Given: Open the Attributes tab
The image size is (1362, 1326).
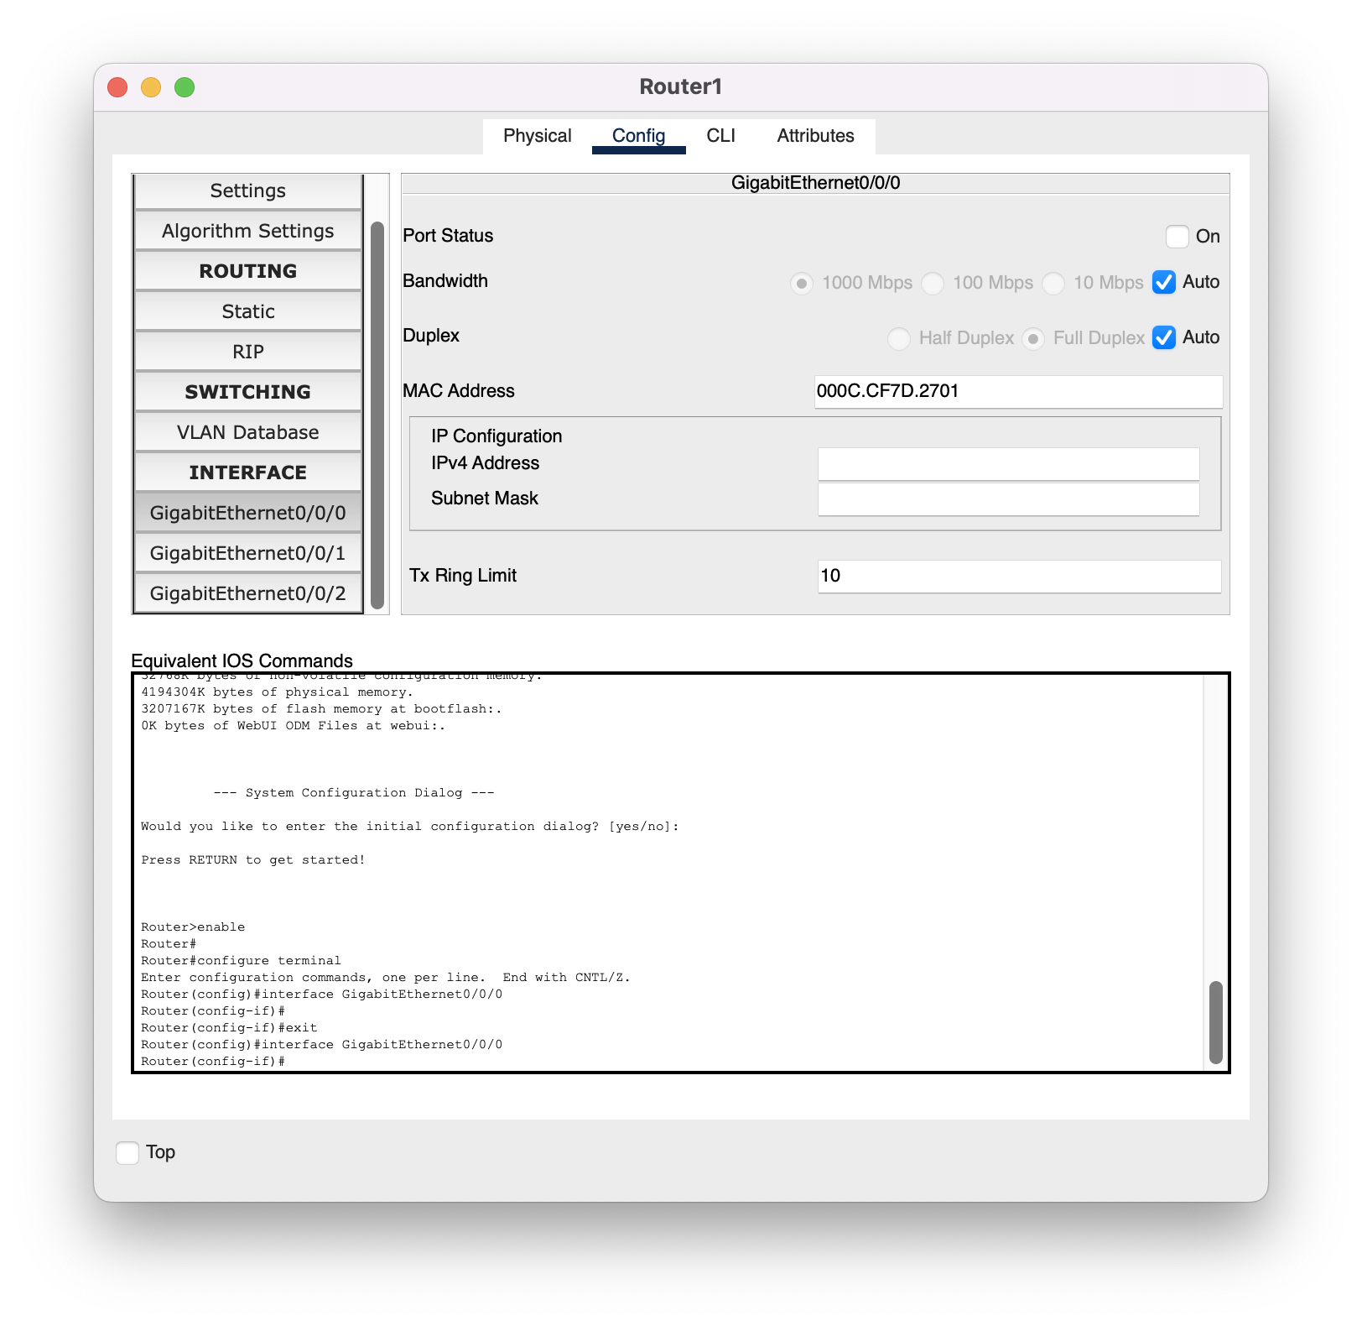Looking at the screenshot, I should (x=815, y=136).
